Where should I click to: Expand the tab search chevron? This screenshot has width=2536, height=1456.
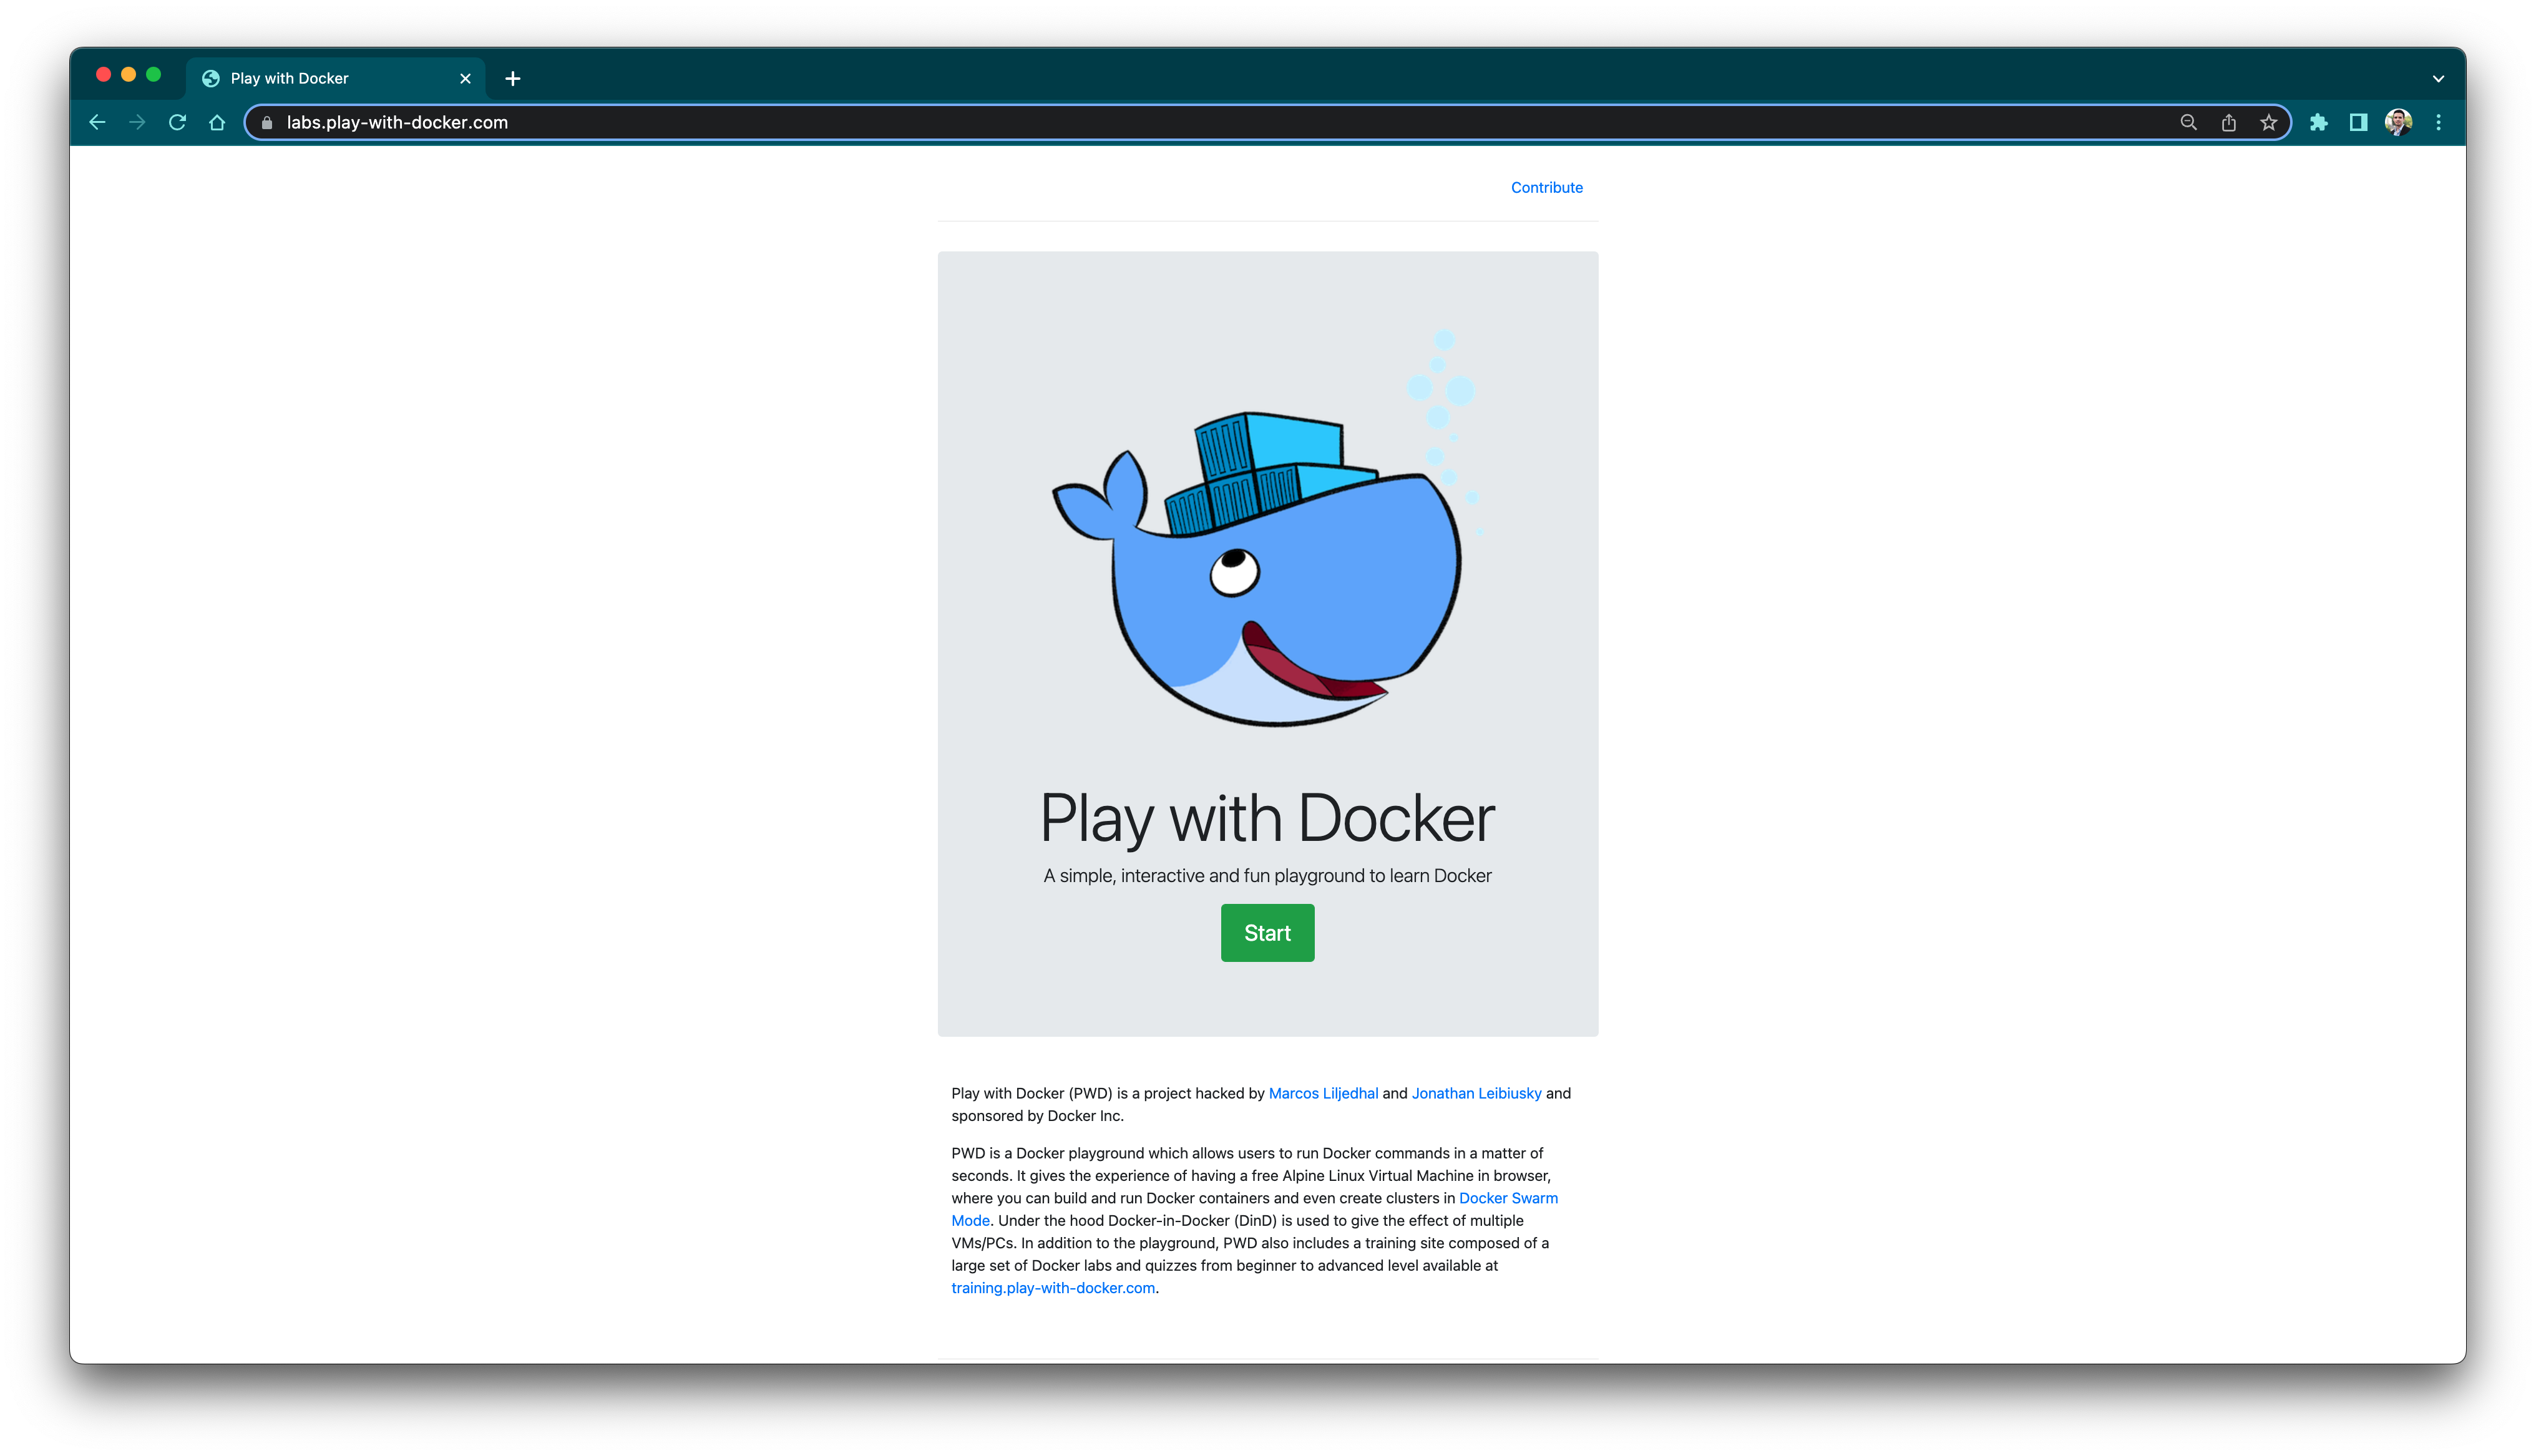click(x=2438, y=78)
